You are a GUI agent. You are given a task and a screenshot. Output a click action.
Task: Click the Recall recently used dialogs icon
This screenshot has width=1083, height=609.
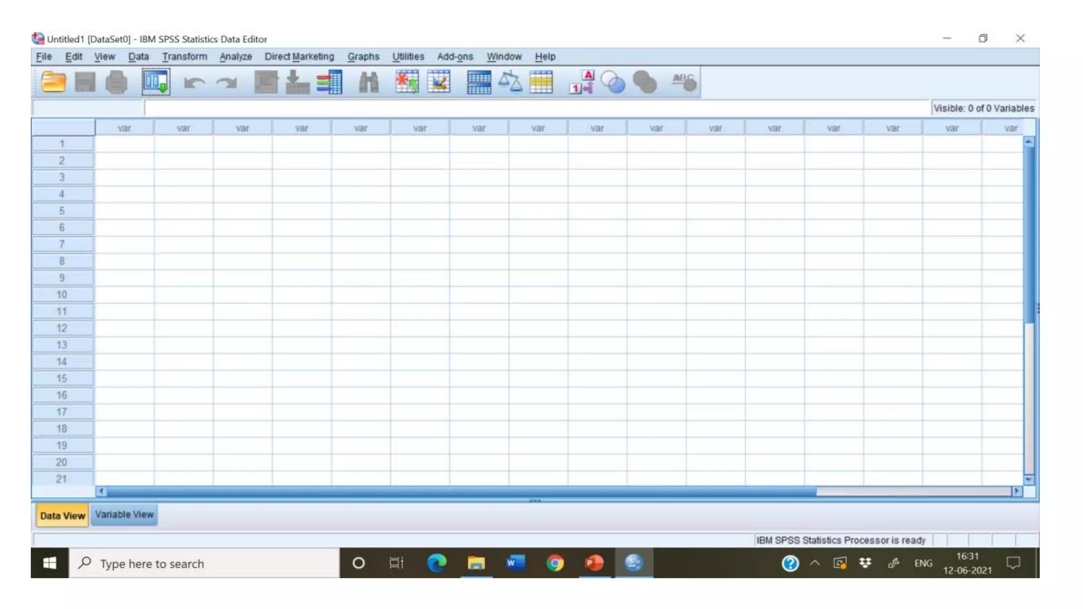(156, 82)
